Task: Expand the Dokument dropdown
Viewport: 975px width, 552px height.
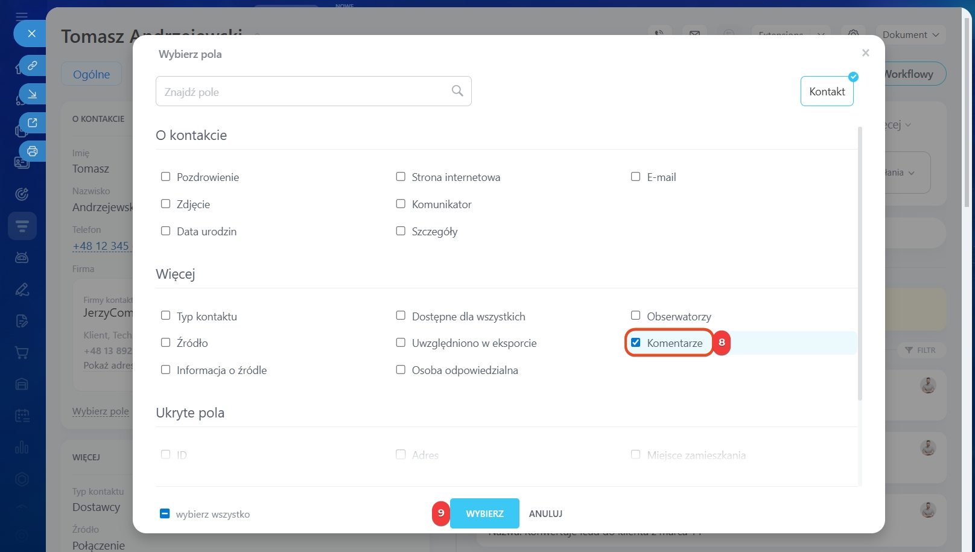Action: click(910, 35)
